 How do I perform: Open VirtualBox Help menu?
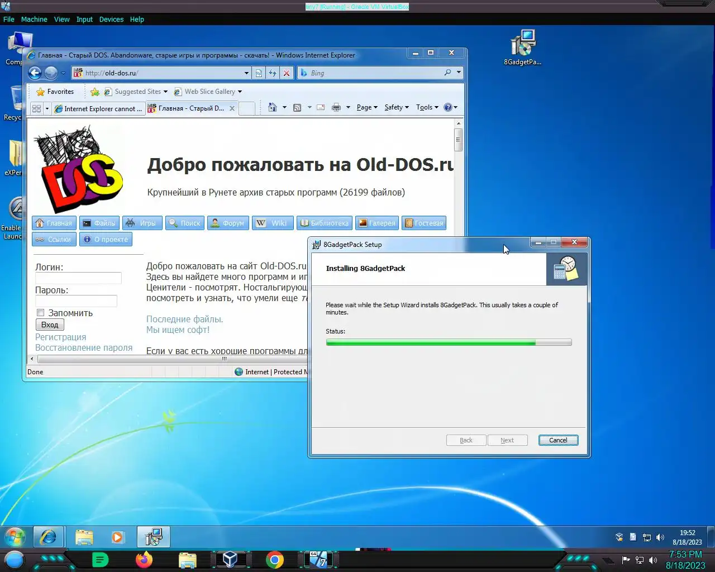137,19
